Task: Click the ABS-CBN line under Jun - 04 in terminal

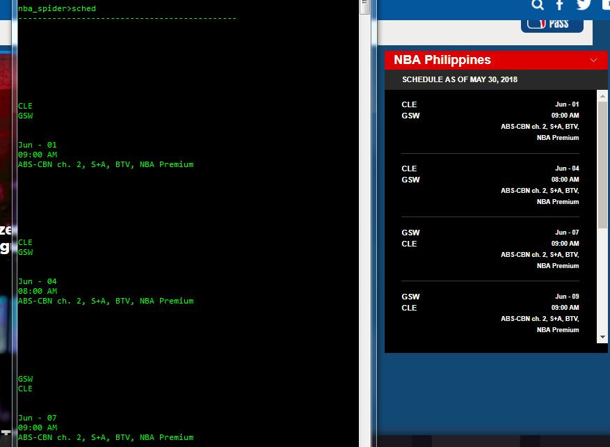Action: point(106,301)
